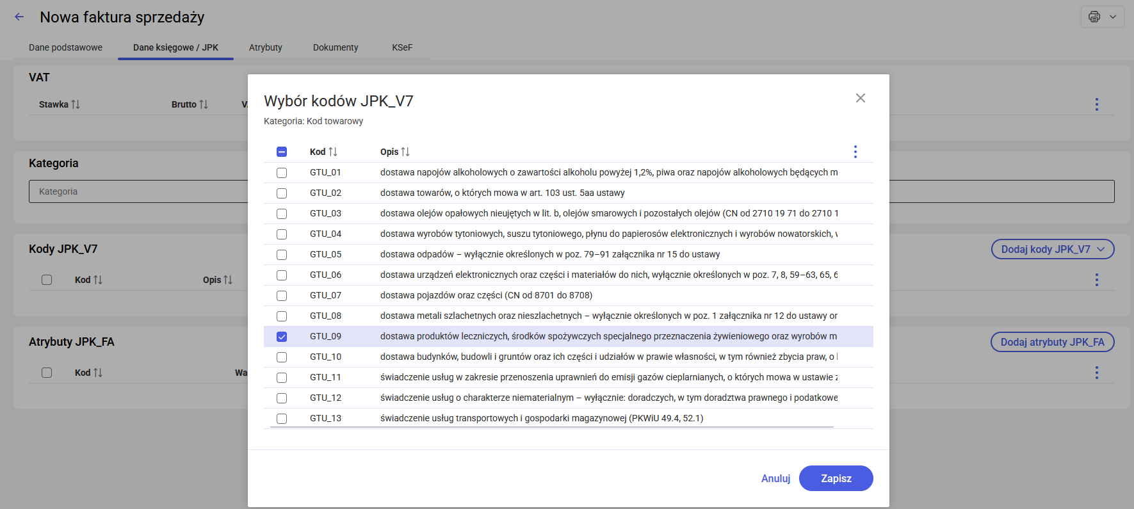Switch to the KSeF tab
1134x509 pixels.
point(402,47)
